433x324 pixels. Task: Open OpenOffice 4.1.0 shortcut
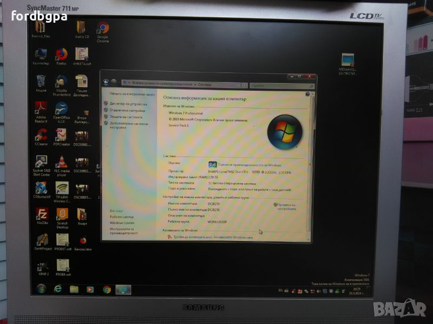coord(61,109)
